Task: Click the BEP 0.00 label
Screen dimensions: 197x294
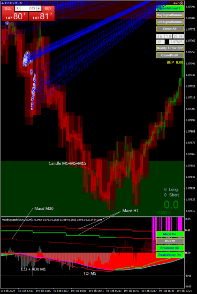Action: (175, 63)
